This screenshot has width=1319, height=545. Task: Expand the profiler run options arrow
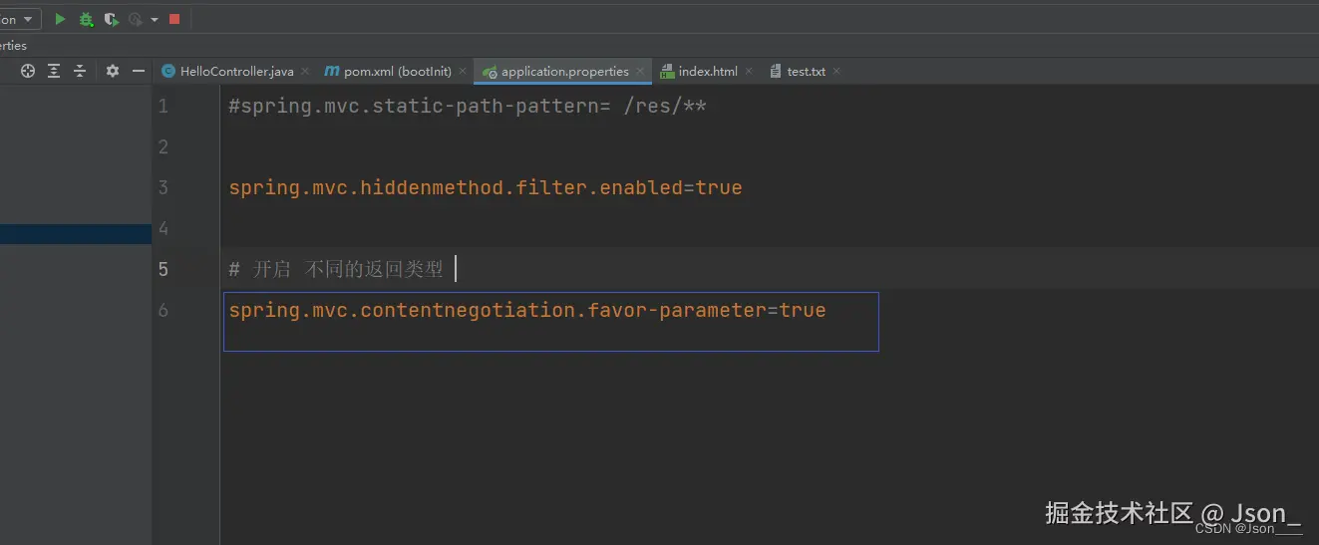click(x=155, y=19)
